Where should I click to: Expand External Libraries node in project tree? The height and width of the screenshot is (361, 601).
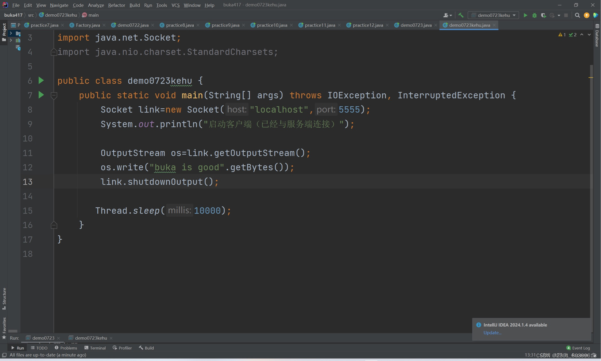11,40
